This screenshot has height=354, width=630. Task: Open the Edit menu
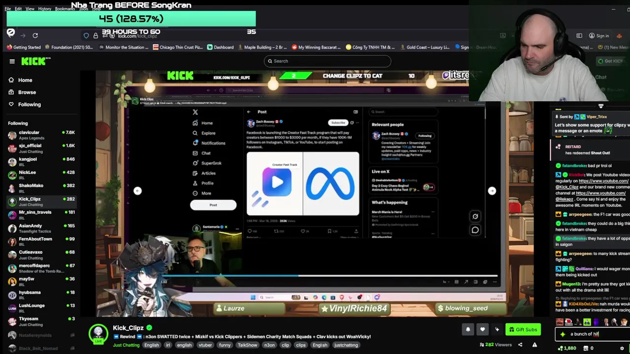[x=18, y=9]
